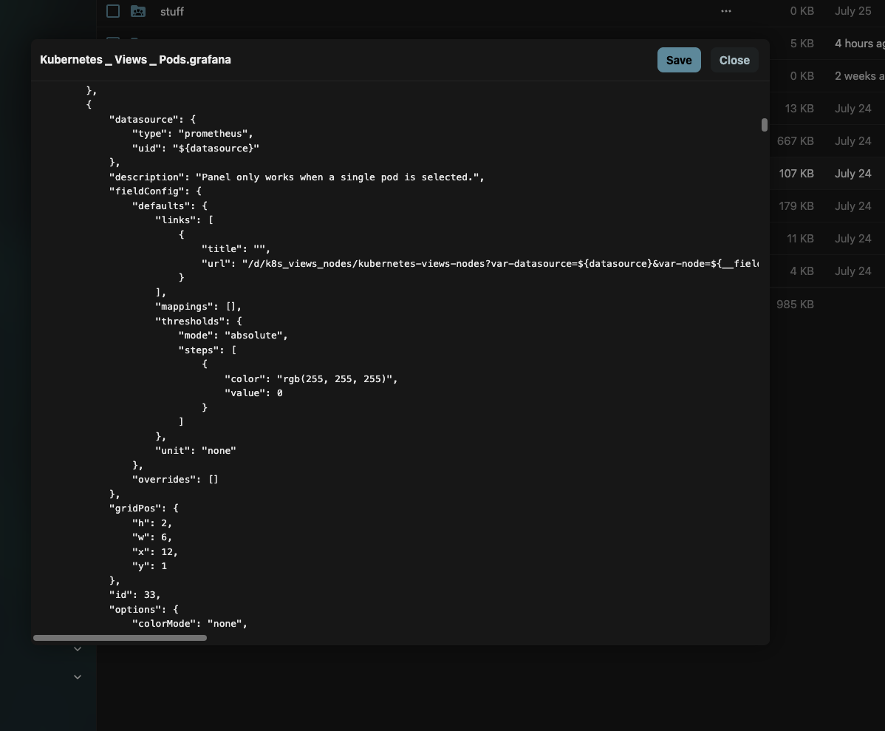Click the url line with kubernetes-views-nodes

pyautogui.click(x=480, y=264)
